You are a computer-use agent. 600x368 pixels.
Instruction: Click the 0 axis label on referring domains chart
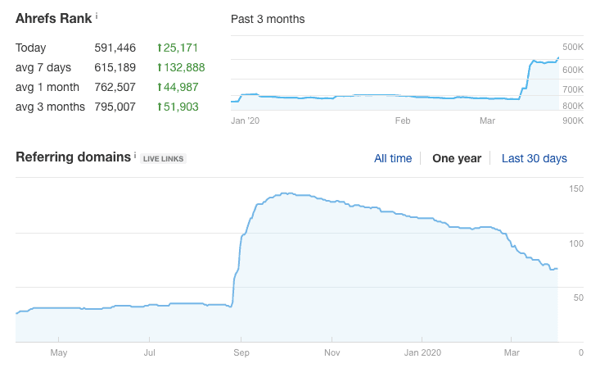tap(581, 352)
